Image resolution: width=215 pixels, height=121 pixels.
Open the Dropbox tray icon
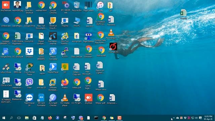(x=185, y=118)
